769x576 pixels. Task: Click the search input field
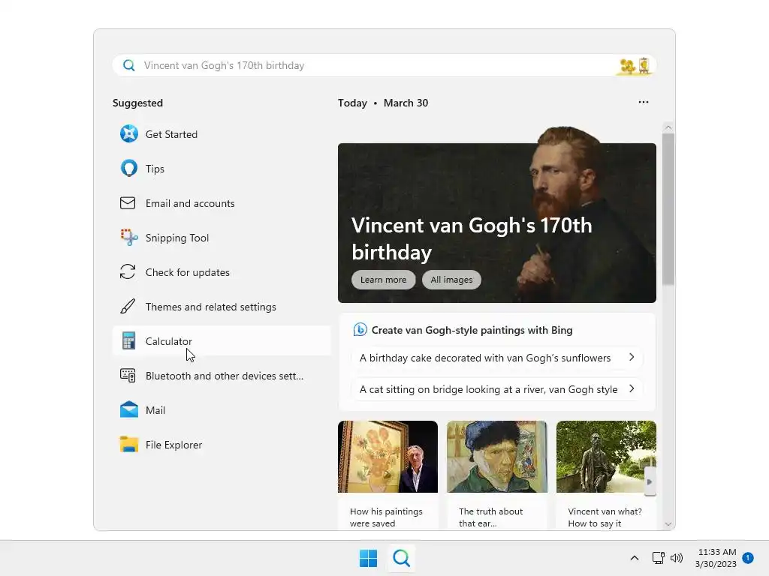tap(384, 66)
